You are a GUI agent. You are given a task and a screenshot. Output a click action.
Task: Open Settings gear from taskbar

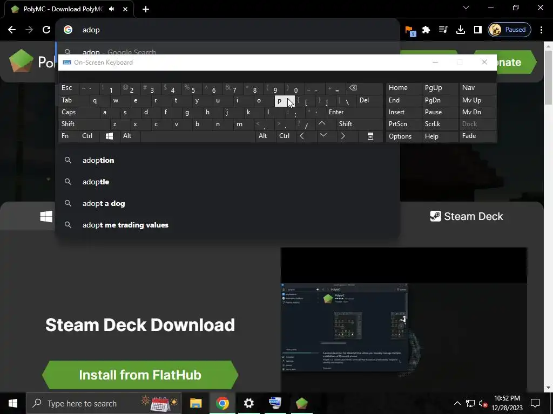click(x=248, y=403)
